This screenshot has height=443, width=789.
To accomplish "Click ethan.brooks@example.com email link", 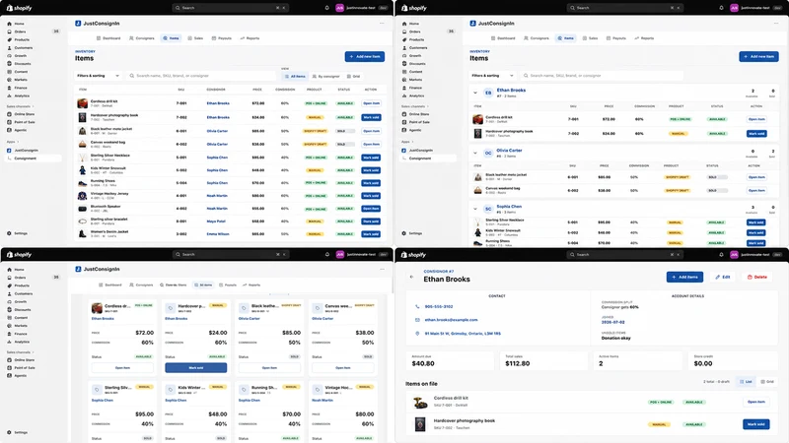I will 452,320.
